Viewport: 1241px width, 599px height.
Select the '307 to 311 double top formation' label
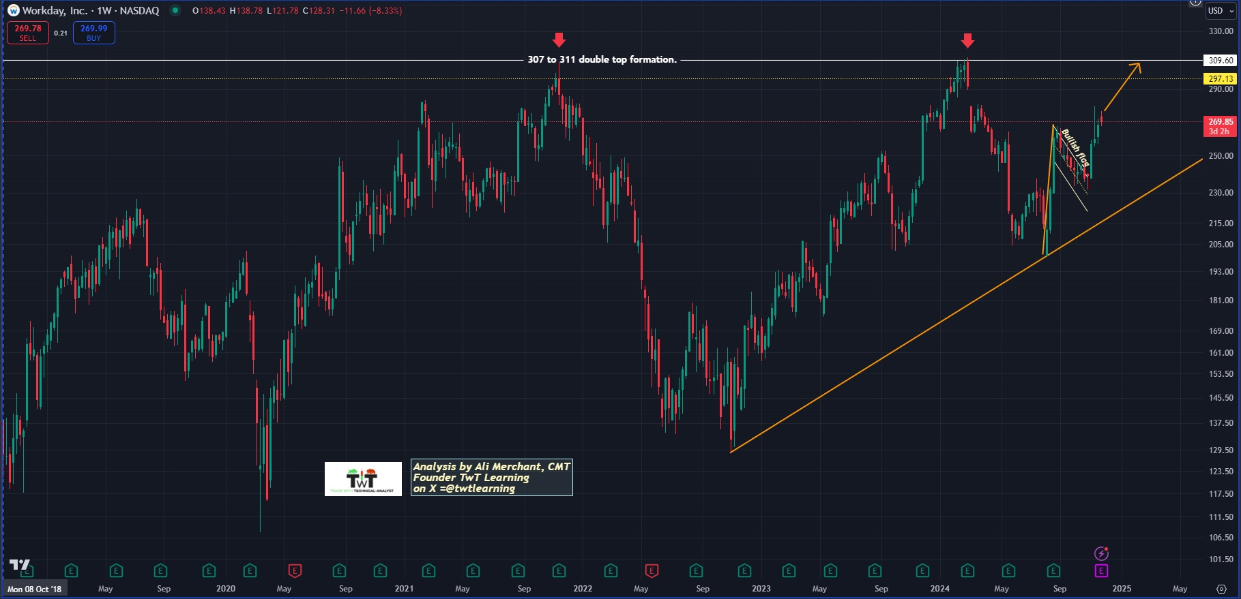click(602, 60)
